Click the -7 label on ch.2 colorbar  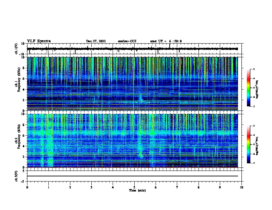point(253,163)
